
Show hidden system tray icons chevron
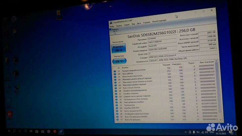tap(186, 132)
